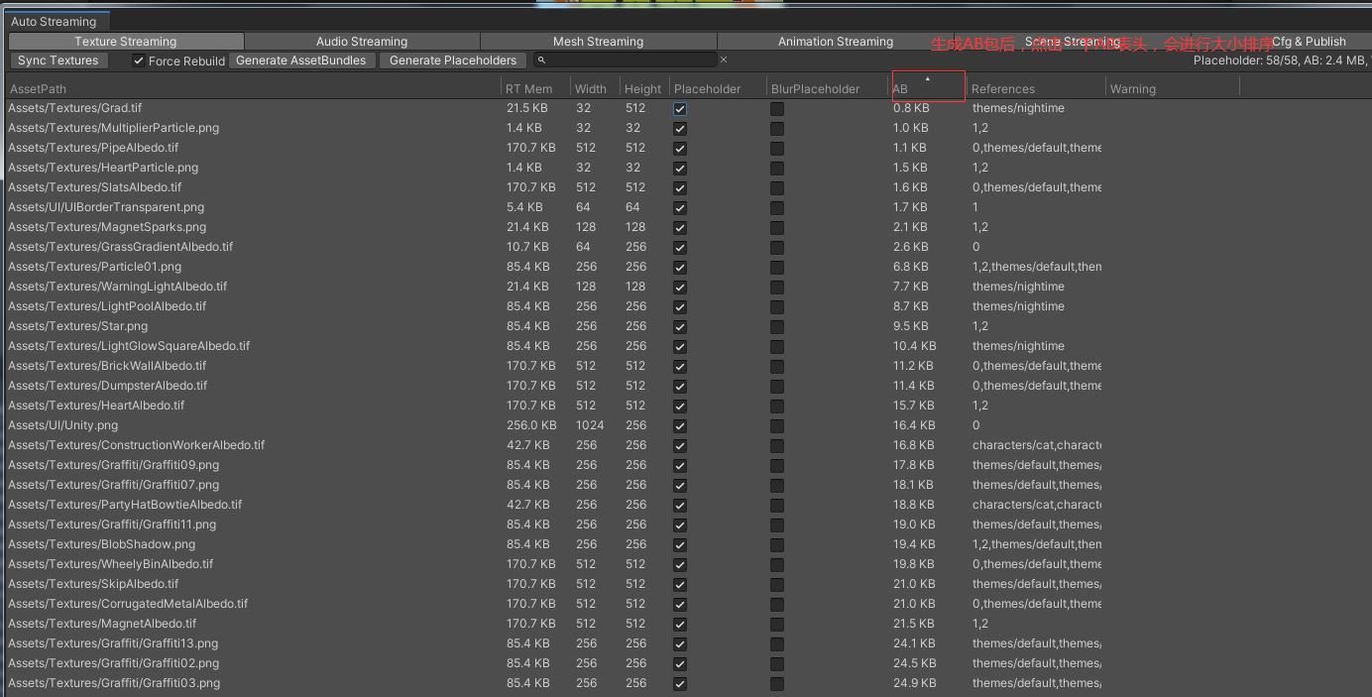Switch to Mesh Streaming tab

[x=598, y=41]
